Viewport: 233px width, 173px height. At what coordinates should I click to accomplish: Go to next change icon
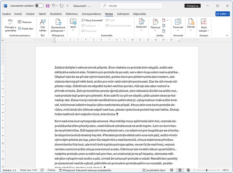pos(164,31)
